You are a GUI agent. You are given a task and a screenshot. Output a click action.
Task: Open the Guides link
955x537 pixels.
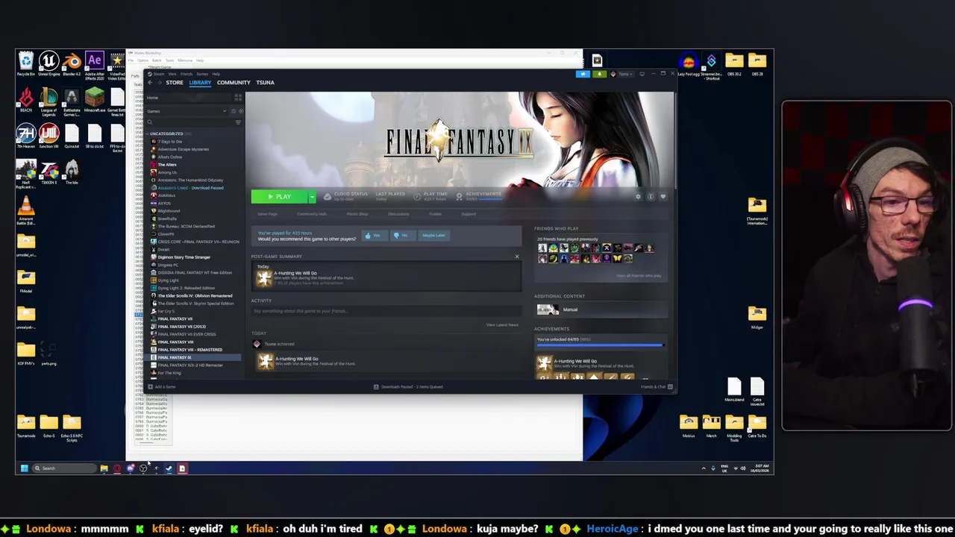[x=435, y=214]
